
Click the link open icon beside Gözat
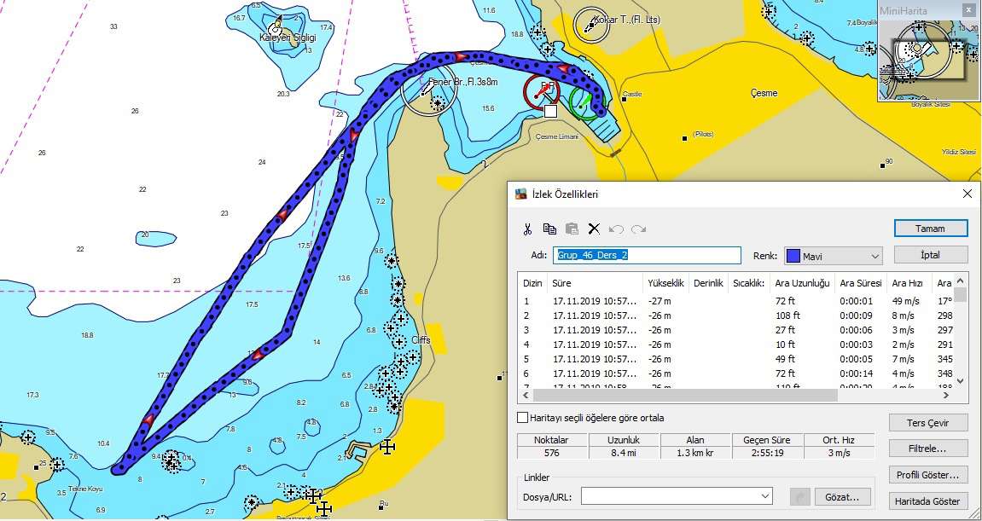point(799,497)
